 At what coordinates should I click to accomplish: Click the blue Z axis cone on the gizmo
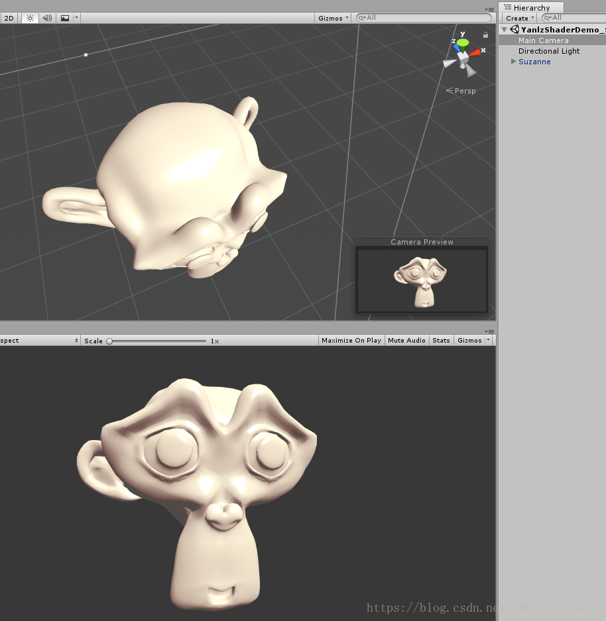(x=457, y=48)
